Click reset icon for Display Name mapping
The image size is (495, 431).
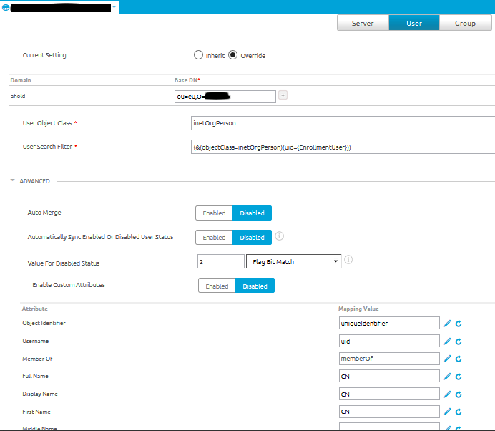[x=459, y=394]
